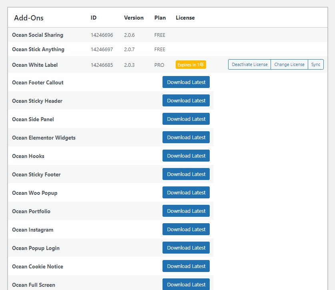Download latest Ocean Cookie Notice
The image size is (335, 290).
(x=186, y=266)
